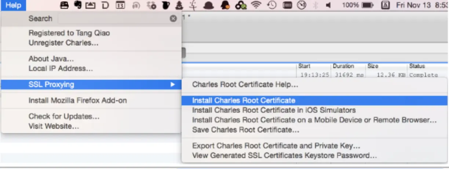
Task: Select Registered to Tang Qiao entry
Action: [x=69, y=33]
